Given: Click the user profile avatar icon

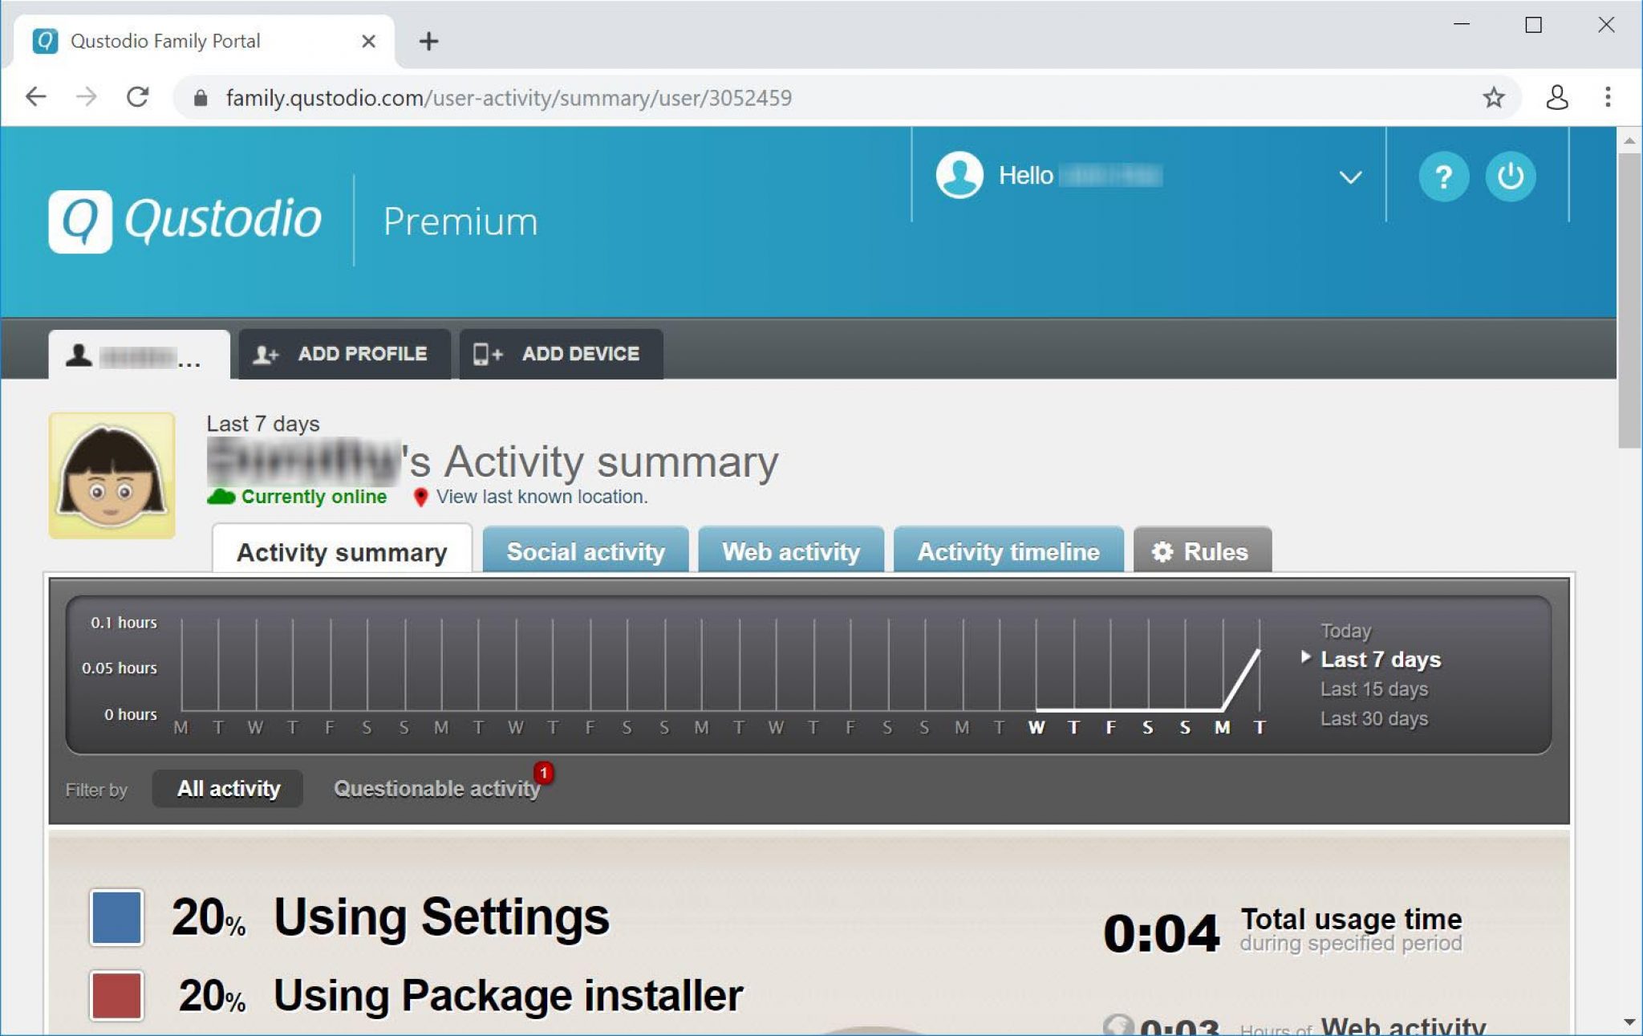Looking at the screenshot, I should pyautogui.click(x=962, y=176).
